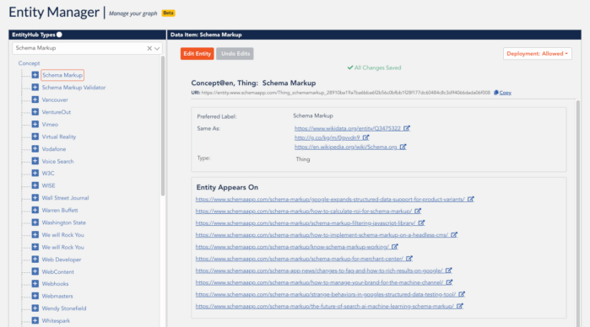
Task: Open the EntityHub Types dropdown chevron
Action: [x=157, y=48]
